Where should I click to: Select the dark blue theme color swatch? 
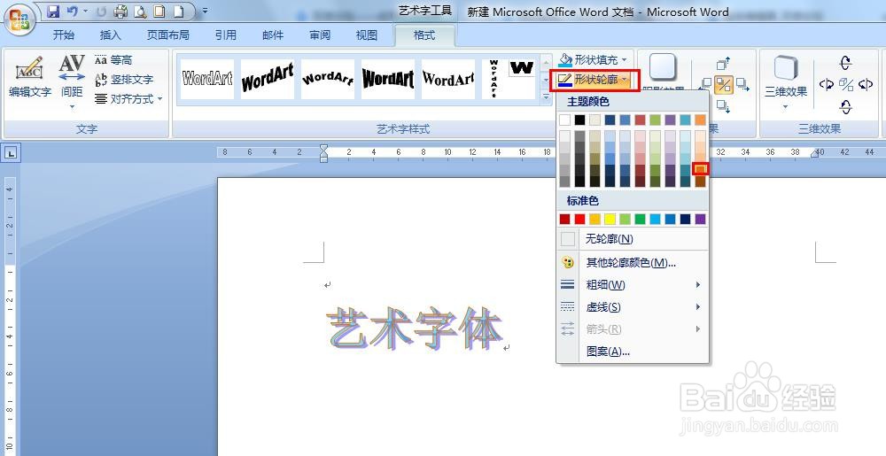610,120
